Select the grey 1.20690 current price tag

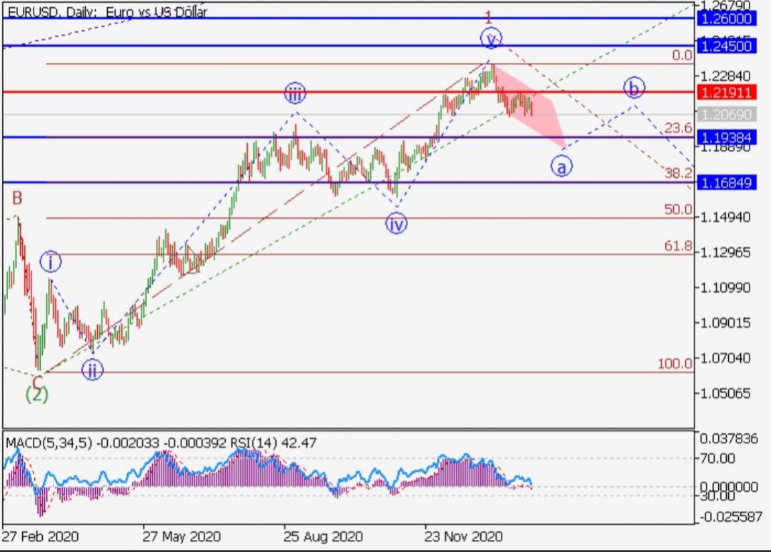725,114
